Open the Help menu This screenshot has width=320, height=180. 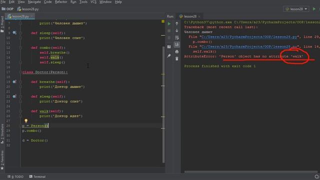pos(118,2)
